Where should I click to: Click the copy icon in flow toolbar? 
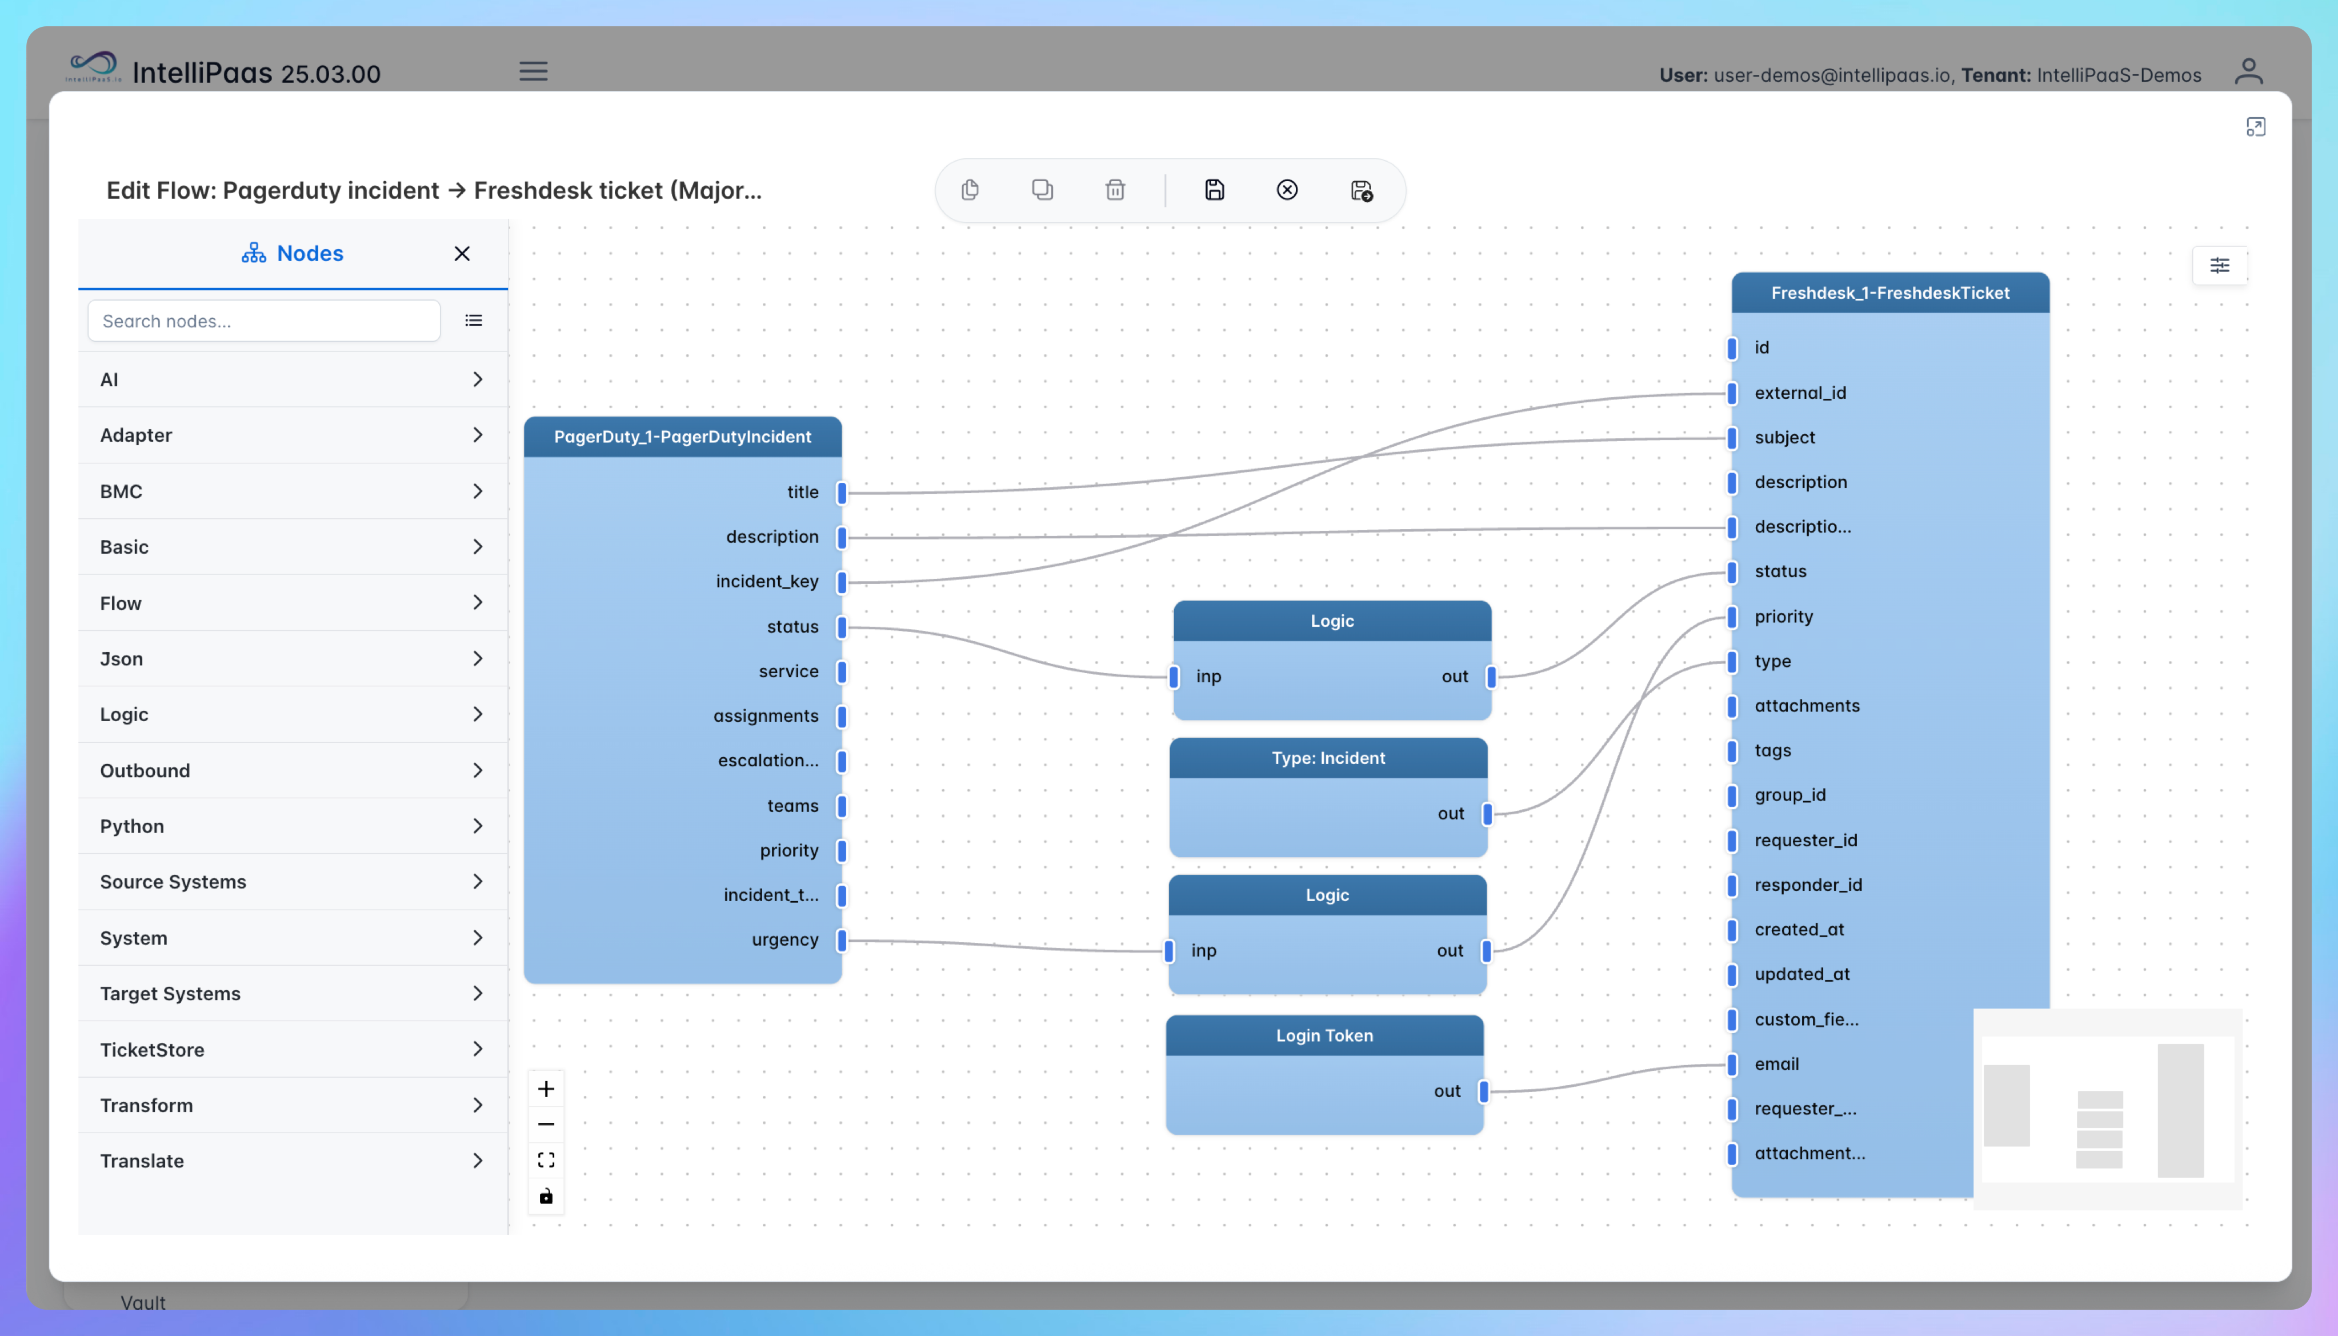click(x=970, y=190)
